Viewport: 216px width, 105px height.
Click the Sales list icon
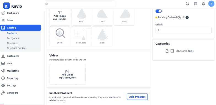point(3,21)
